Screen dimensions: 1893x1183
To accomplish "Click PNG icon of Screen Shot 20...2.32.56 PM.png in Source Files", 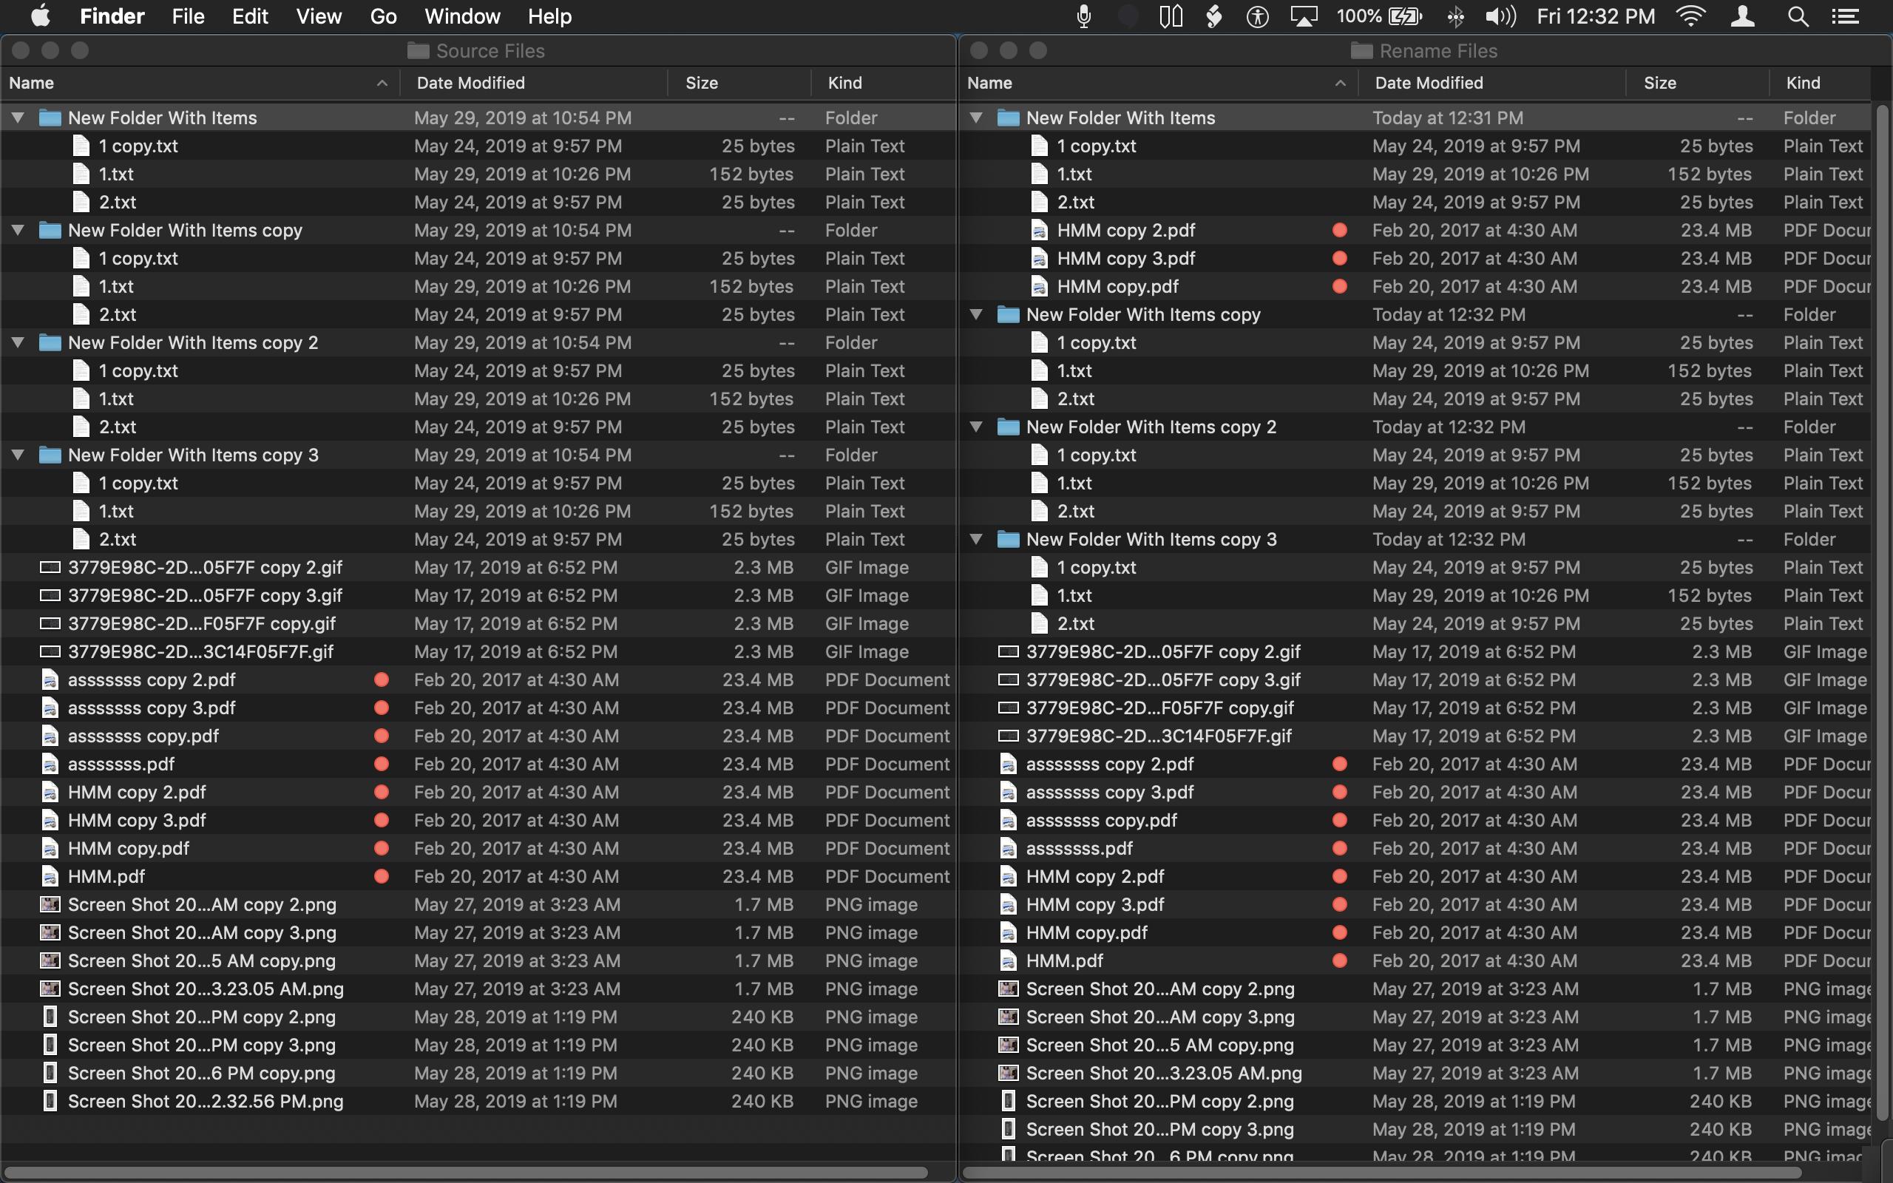I will (50, 1102).
